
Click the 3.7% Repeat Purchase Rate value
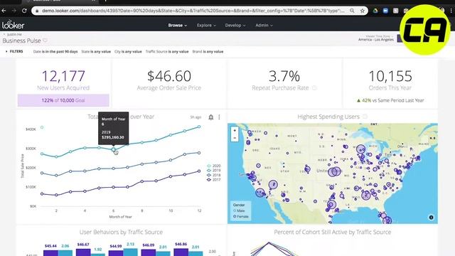[284, 76]
